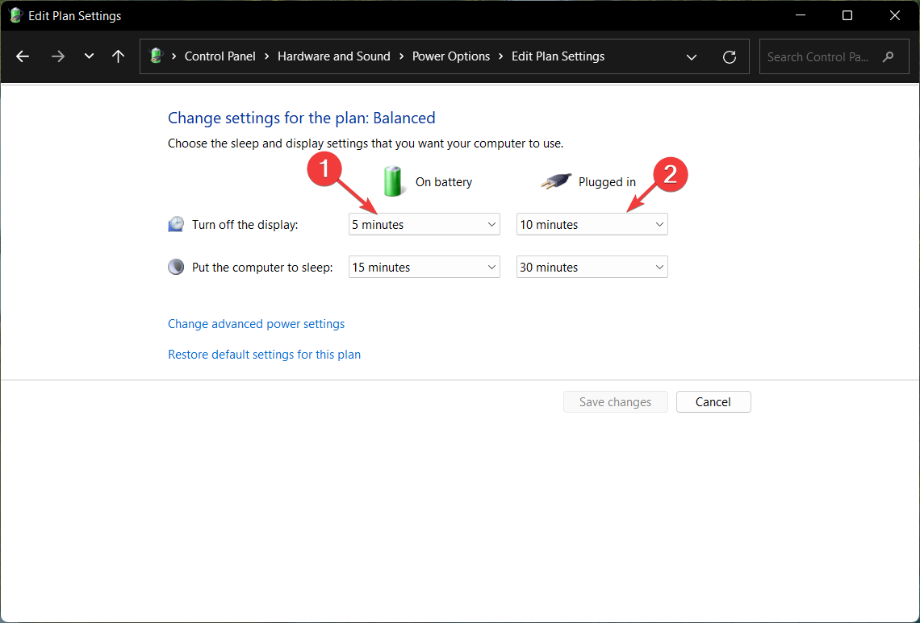The width and height of the screenshot is (920, 623).
Task: Click the battery icon in address bar
Action: pos(157,56)
